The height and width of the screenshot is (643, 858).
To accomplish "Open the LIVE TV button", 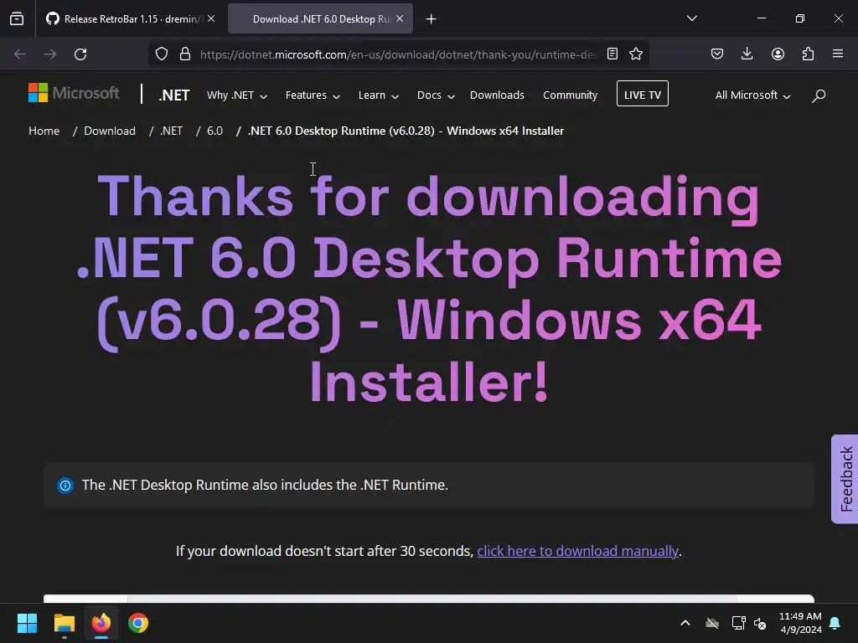I will tap(643, 94).
